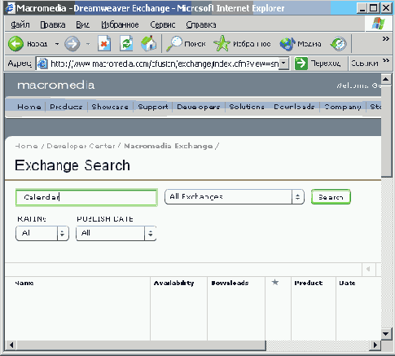
Task: Open Favorites with the star icon
Action: (x=222, y=43)
